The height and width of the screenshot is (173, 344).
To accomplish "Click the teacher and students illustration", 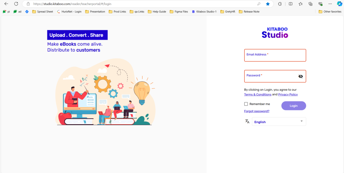I will click(105, 92).
